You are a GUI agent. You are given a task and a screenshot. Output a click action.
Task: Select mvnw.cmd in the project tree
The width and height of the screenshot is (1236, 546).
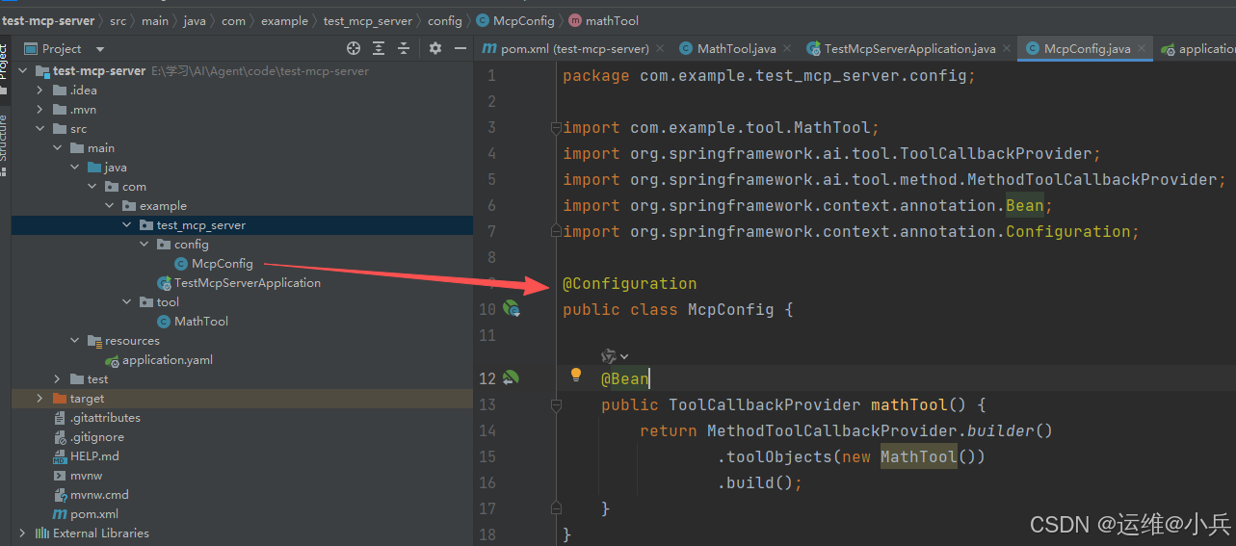click(x=99, y=495)
